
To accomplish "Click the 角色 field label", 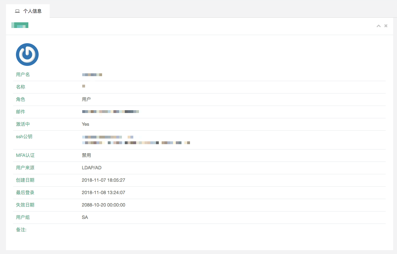I will point(21,100).
